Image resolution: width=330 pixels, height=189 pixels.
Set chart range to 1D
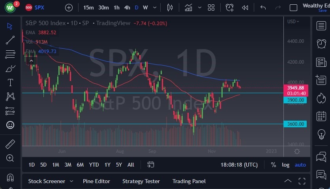[x=32, y=165]
